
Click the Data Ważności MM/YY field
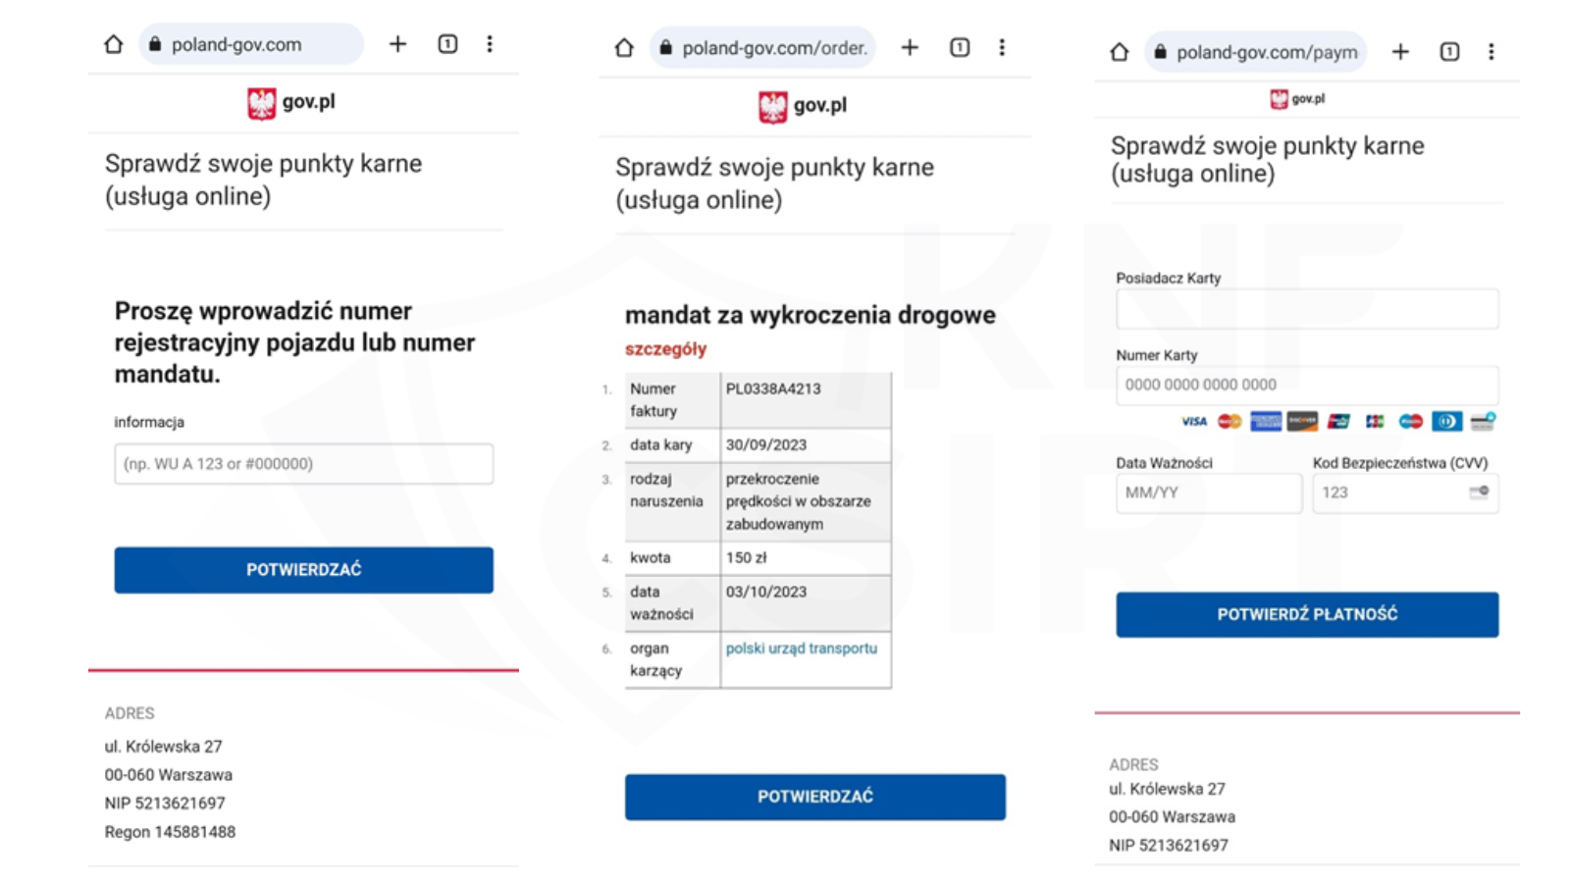pos(1208,493)
